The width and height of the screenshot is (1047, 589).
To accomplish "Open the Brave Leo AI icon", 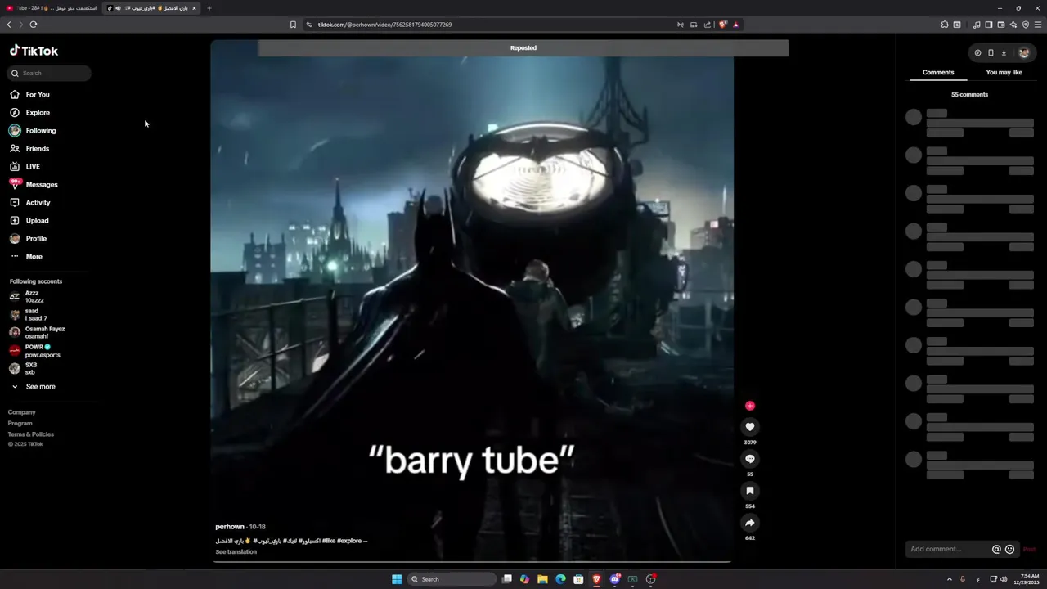I will (1013, 25).
